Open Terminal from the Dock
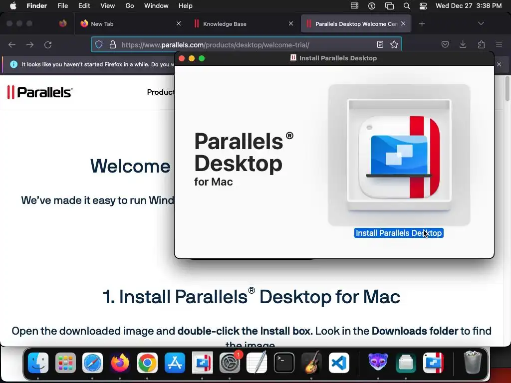511x383 pixels. [284, 363]
